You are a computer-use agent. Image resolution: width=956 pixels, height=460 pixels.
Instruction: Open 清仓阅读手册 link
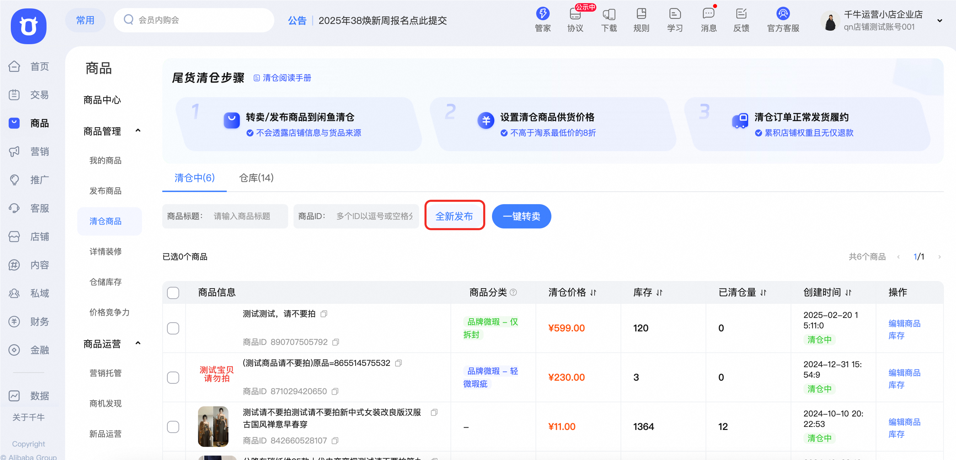283,78
